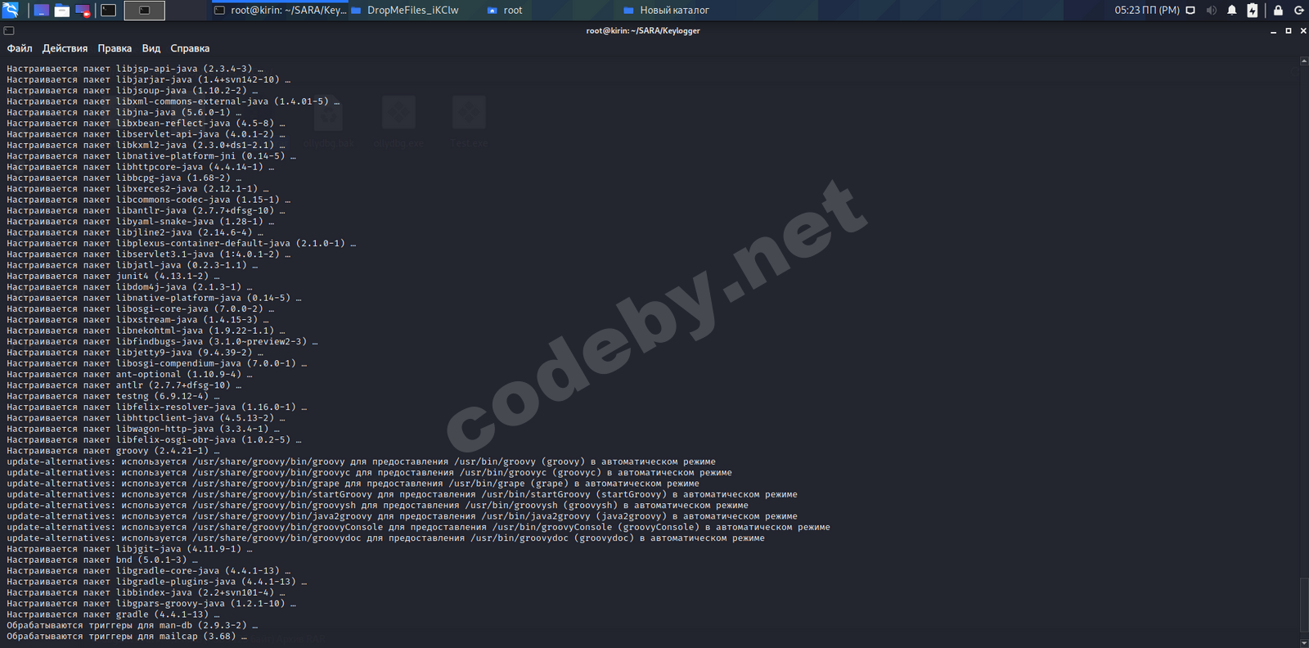Image resolution: width=1309 pixels, height=648 pixels.
Task: Click the line with junit4 (4.13.1-2)
Action: tap(113, 277)
